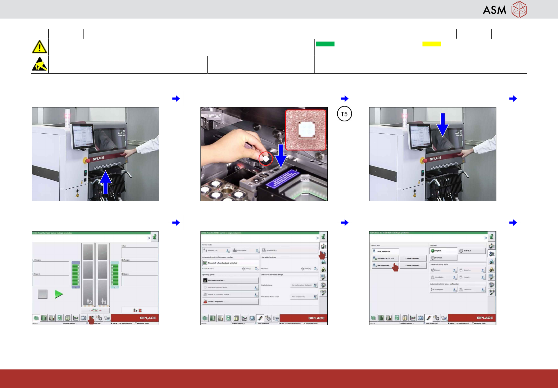Choose the Advanced production activity level
Image resolution: width=558 pixels, height=388 pixels.
[385, 258]
